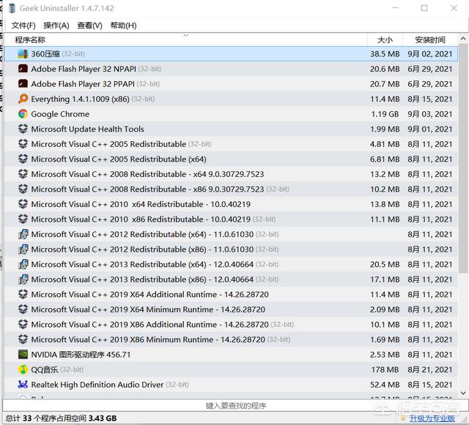Click the vertical scrollbar thumb

(463, 158)
